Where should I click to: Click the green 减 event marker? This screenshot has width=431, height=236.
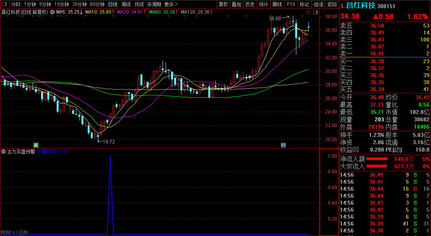(36, 145)
